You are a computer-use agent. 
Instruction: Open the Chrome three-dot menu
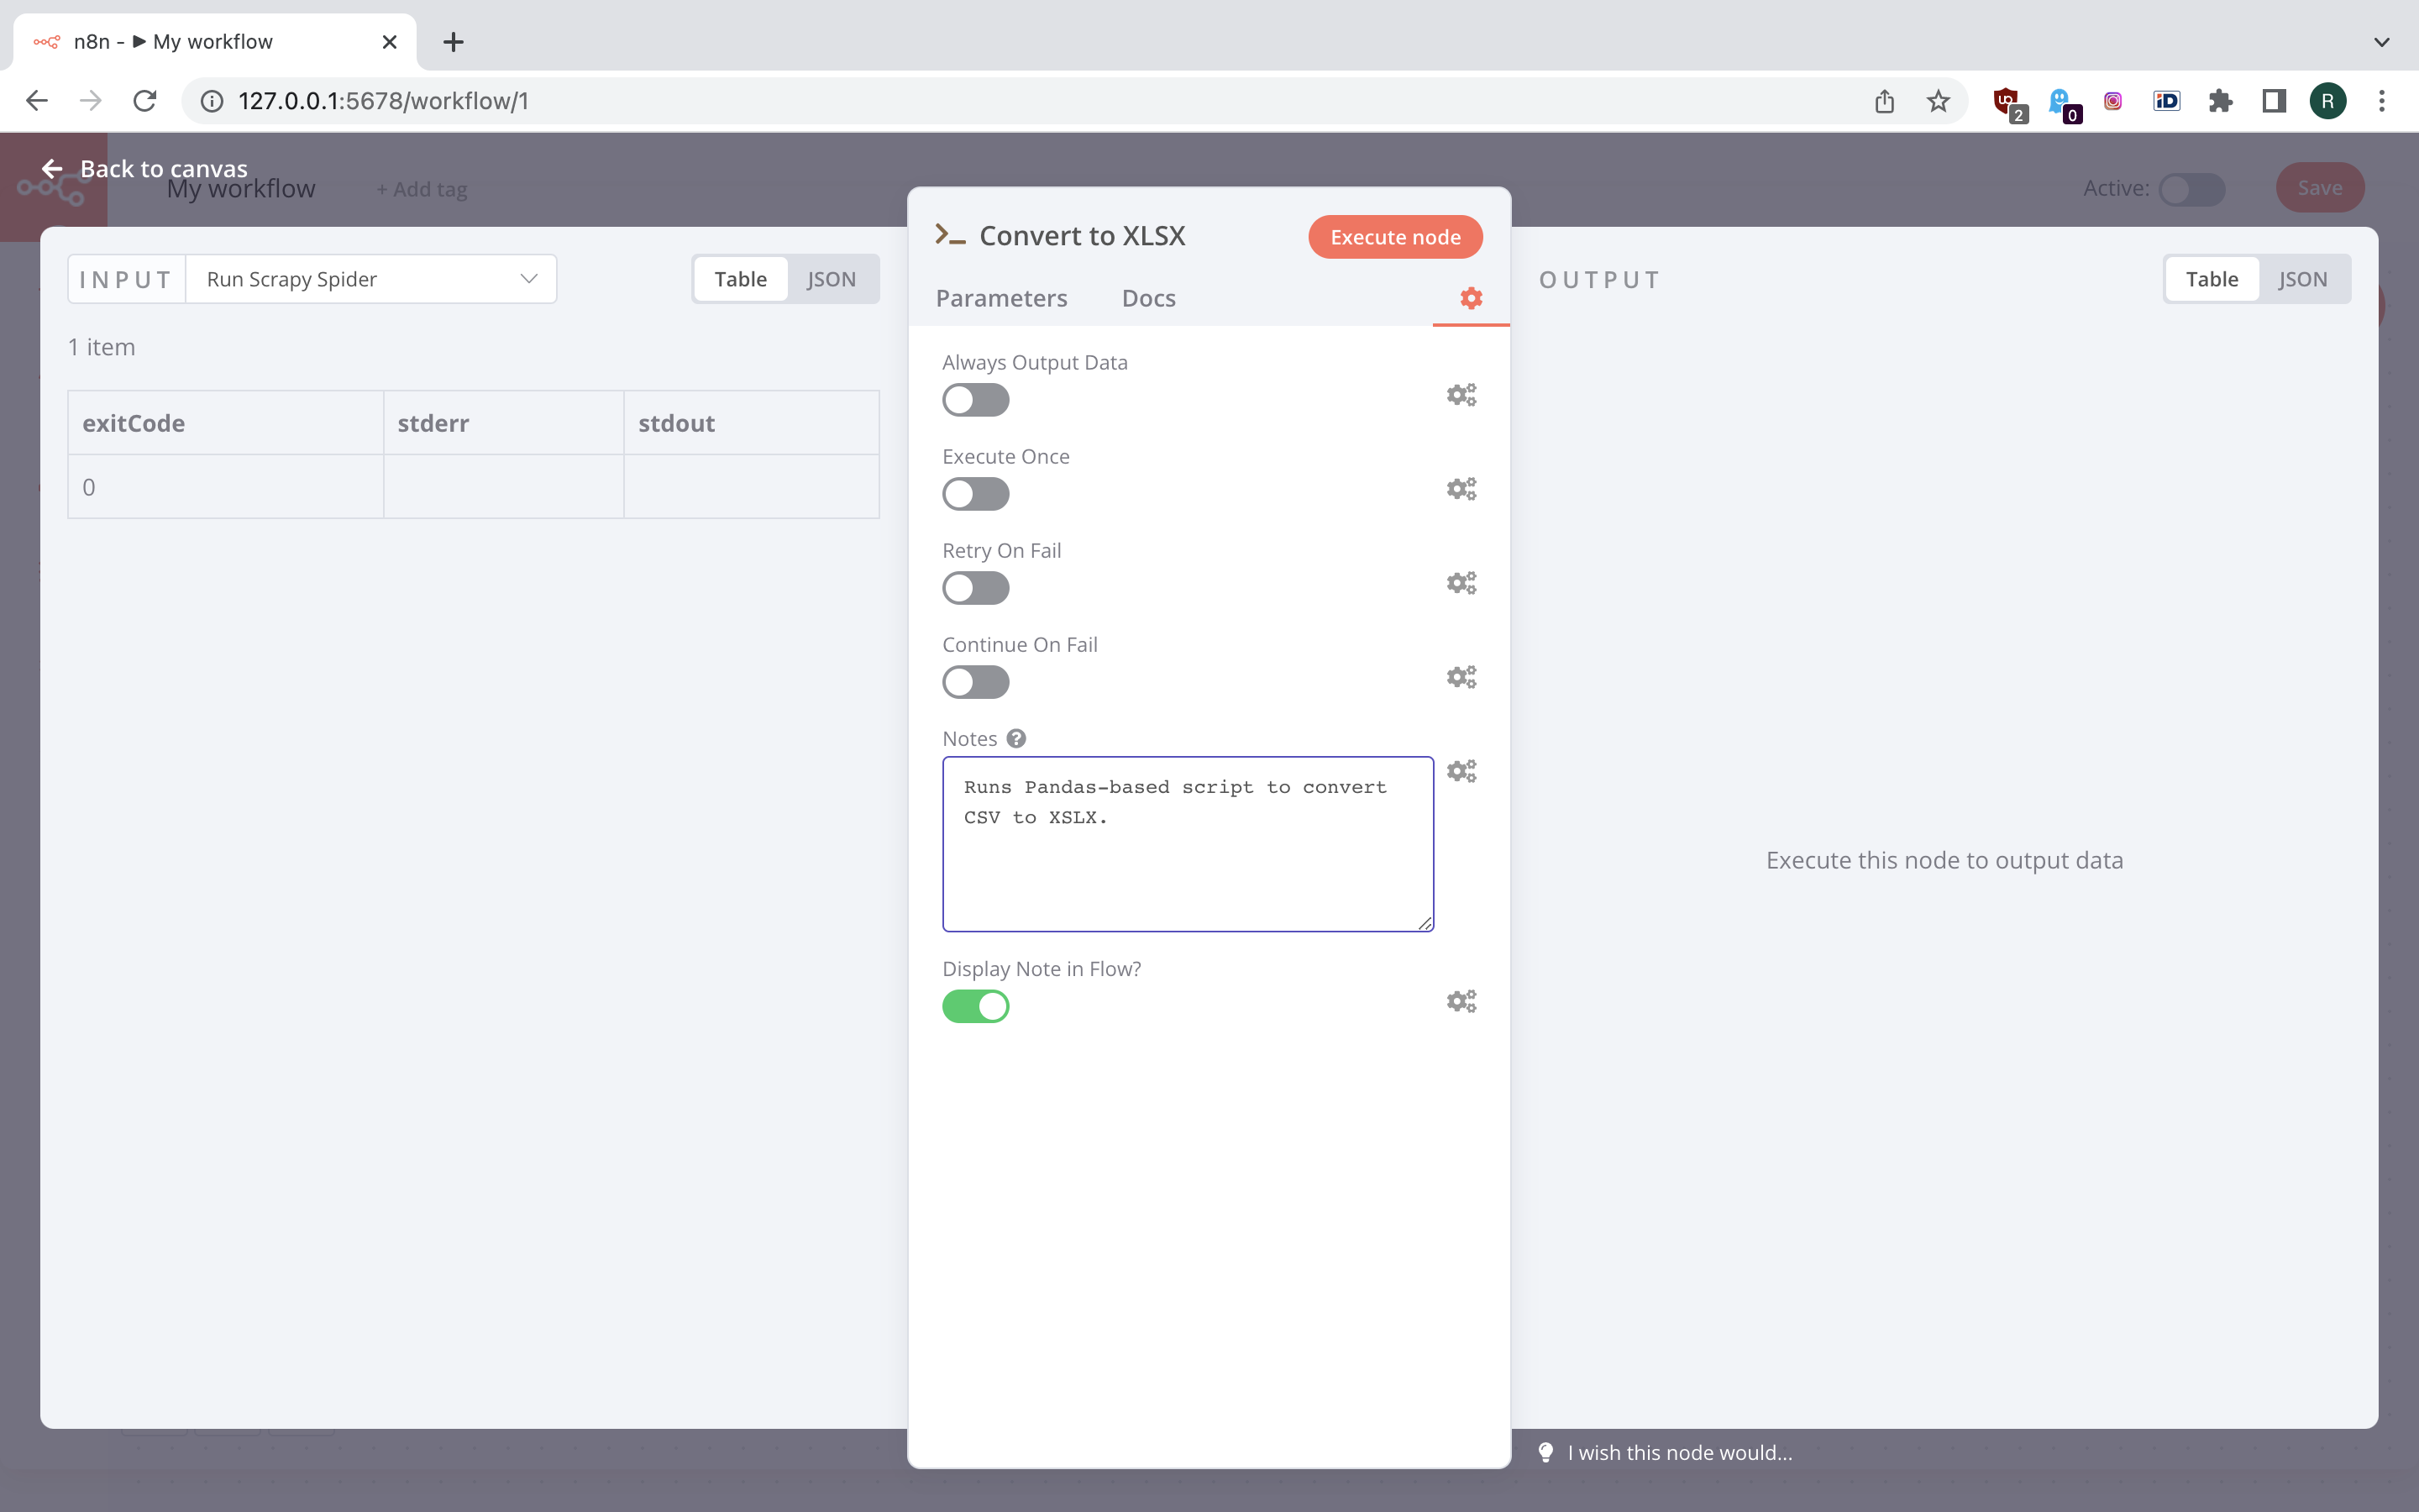pos(2382,101)
